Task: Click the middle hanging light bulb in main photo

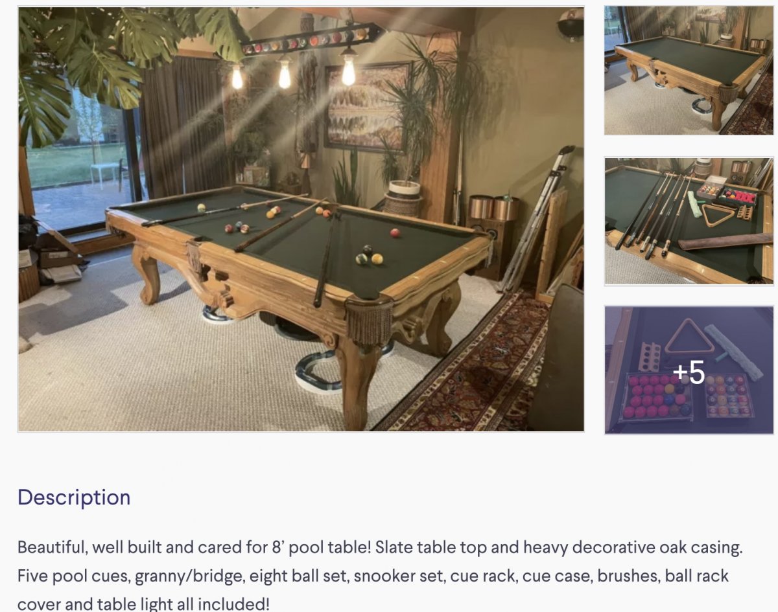Action: click(x=285, y=73)
